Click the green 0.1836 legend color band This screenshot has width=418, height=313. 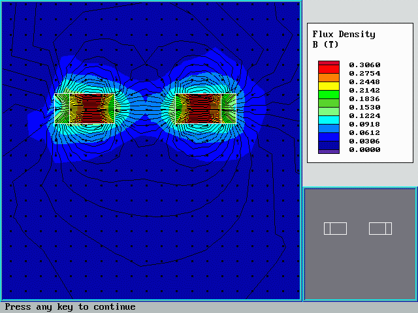click(x=329, y=95)
